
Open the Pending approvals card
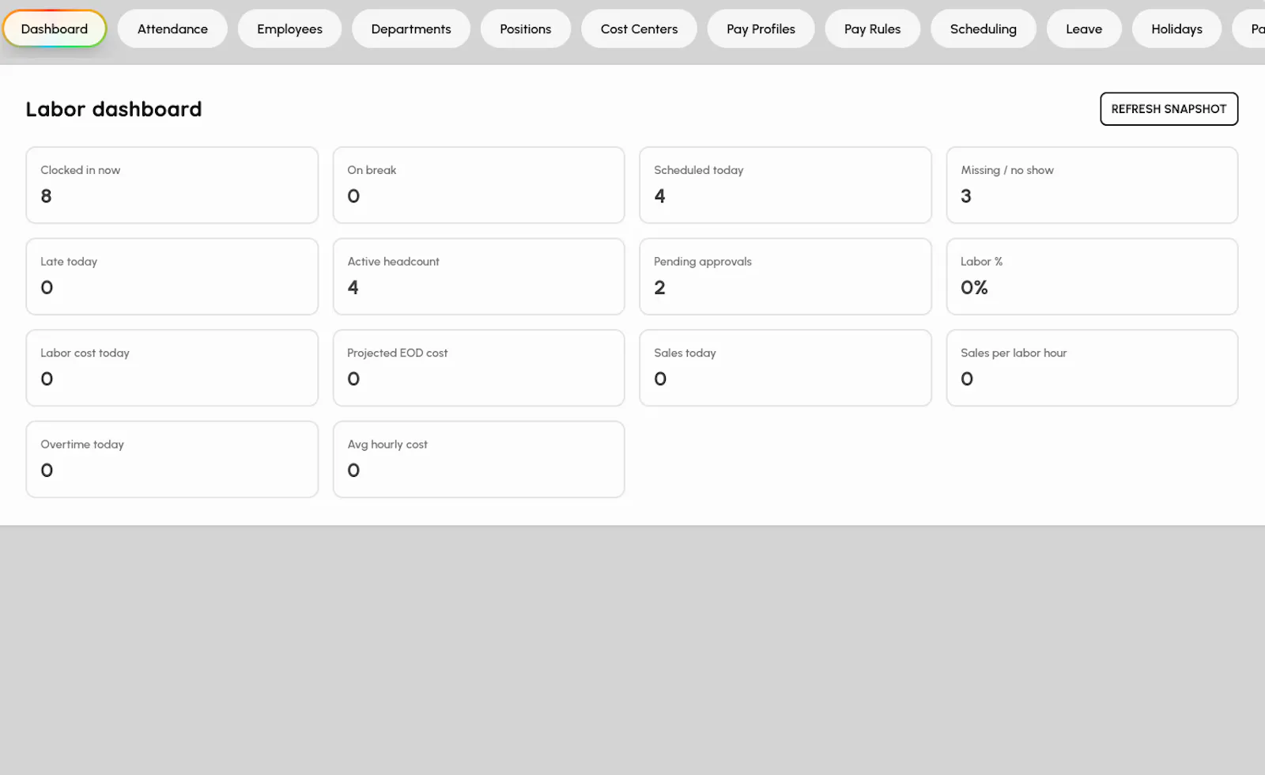click(785, 277)
